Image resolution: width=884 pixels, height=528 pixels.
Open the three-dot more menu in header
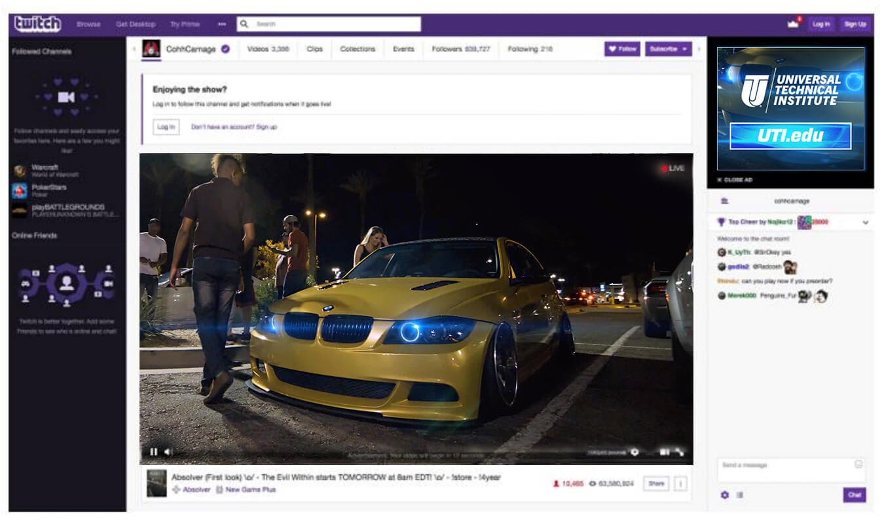point(222,24)
